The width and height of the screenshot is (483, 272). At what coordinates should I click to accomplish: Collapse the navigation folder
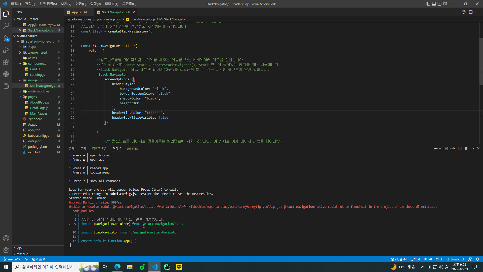pos(38,80)
